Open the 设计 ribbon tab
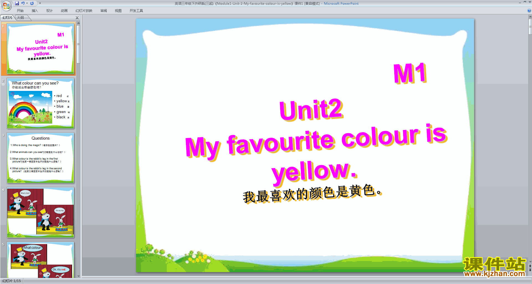Image resolution: width=532 pixels, height=284 pixels. tap(49, 11)
